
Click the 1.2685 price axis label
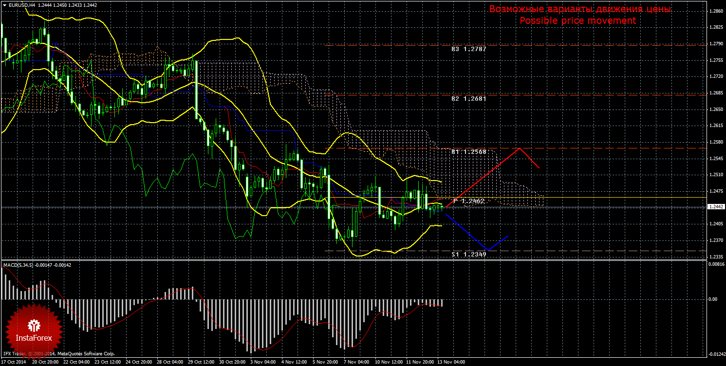click(716, 93)
